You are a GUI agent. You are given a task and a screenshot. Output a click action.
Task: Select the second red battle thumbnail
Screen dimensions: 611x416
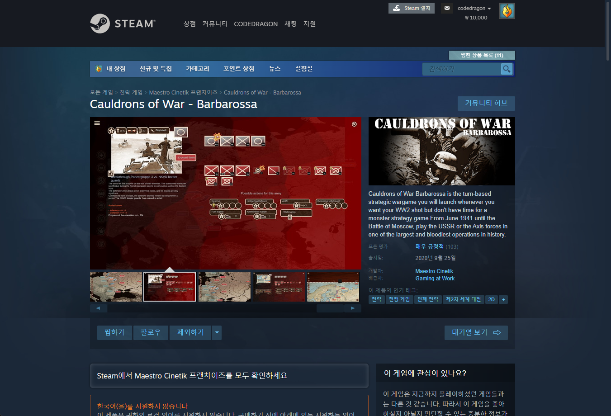click(x=170, y=287)
